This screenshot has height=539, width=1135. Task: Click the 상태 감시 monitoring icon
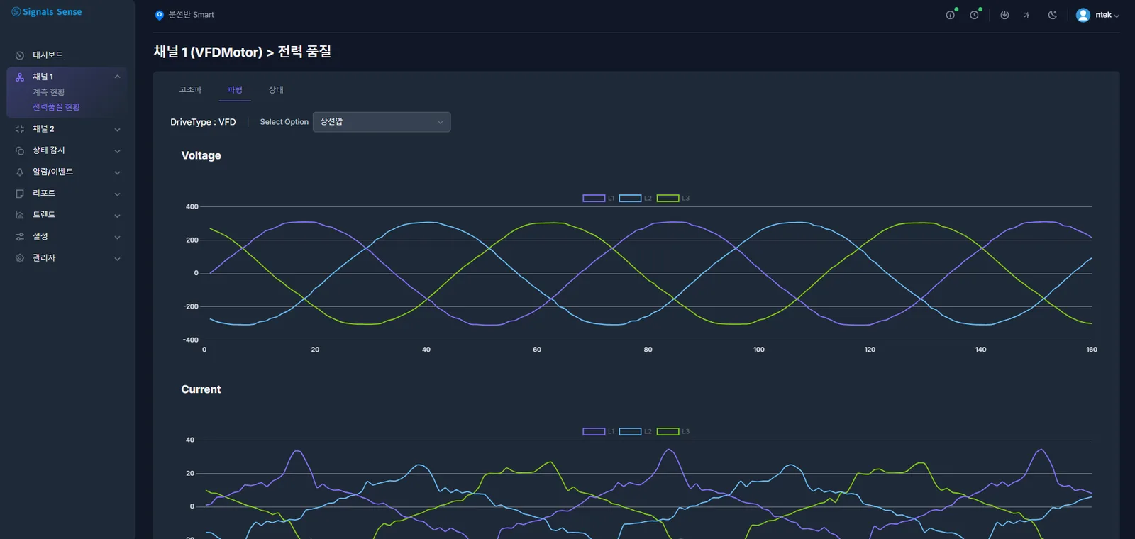tap(20, 150)
